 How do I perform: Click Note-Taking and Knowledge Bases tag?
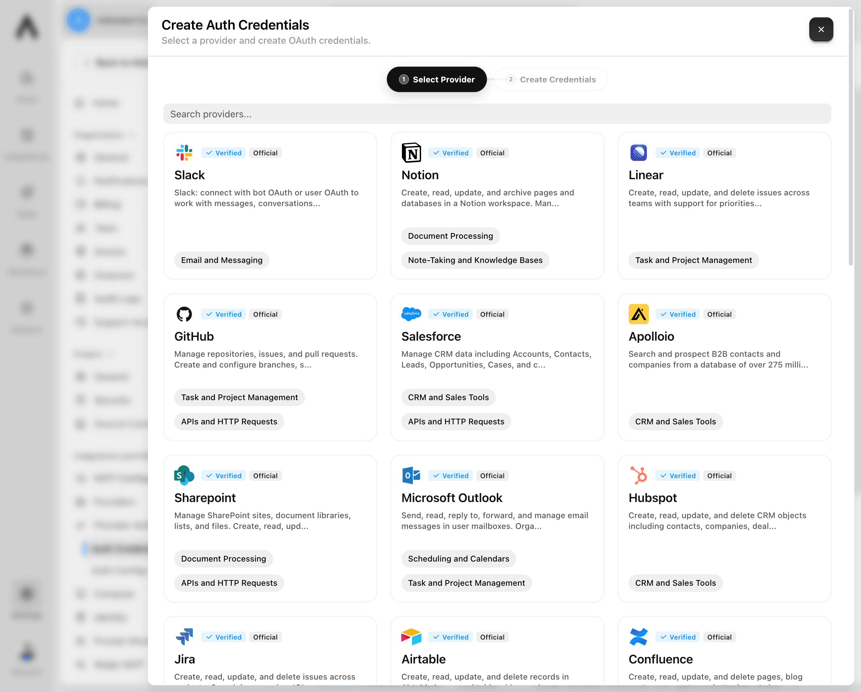pos(475,260)
